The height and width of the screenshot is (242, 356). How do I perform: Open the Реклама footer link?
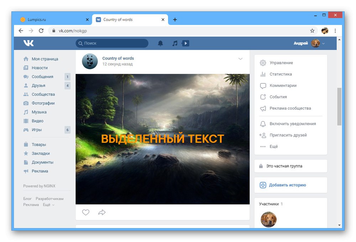coord(31,205)
